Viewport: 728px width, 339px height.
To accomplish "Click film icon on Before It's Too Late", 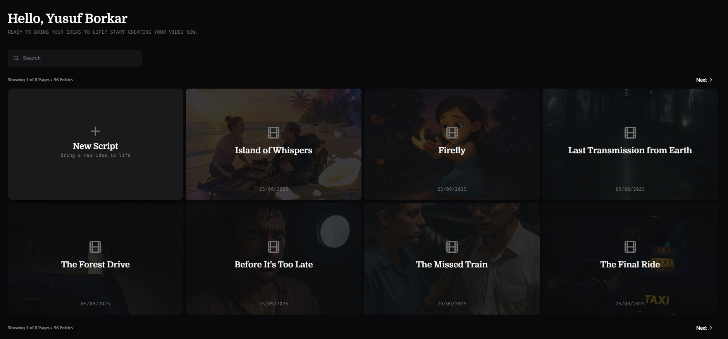I will pyautogui.click(x=274, y=247).
